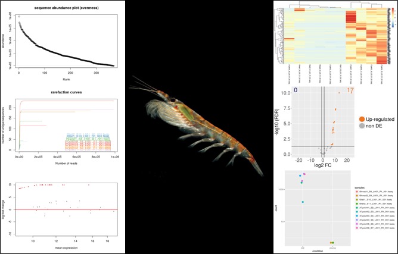Click the column dendrogram above the heatmap
Viewport: 398px width, 254px height.
[x=335, y=4]
